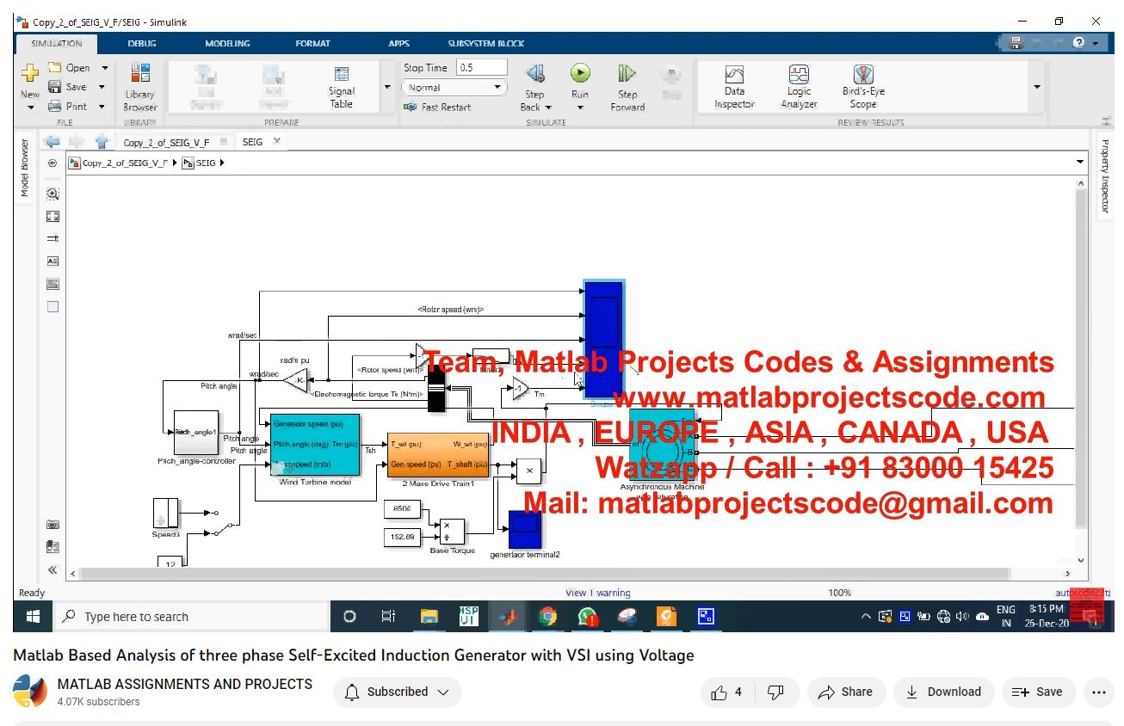Navigate up to parent model arrow
The width and height of the screenshot is (1124, 726).
point(102,142)
